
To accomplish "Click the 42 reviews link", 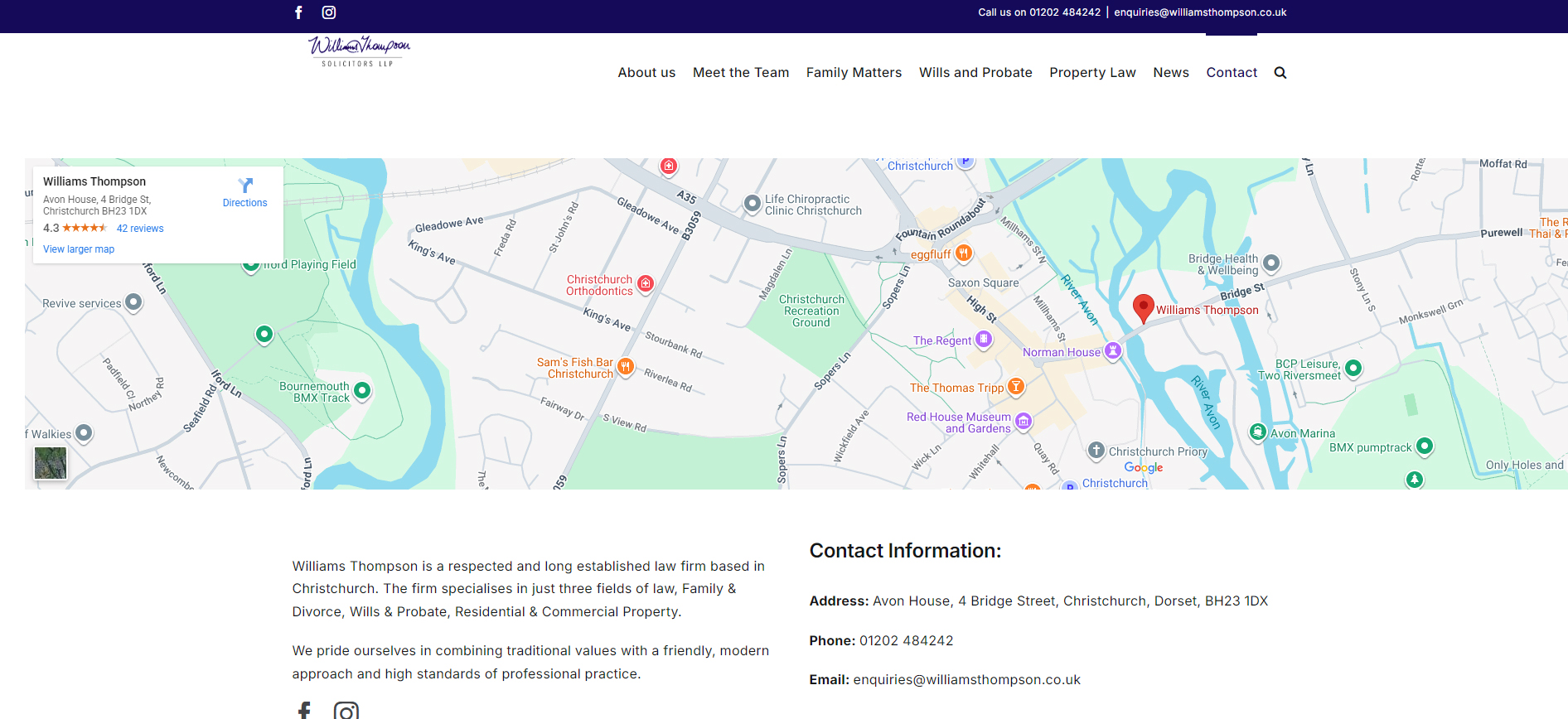I will pyautogui.click(x=140, y=229).
